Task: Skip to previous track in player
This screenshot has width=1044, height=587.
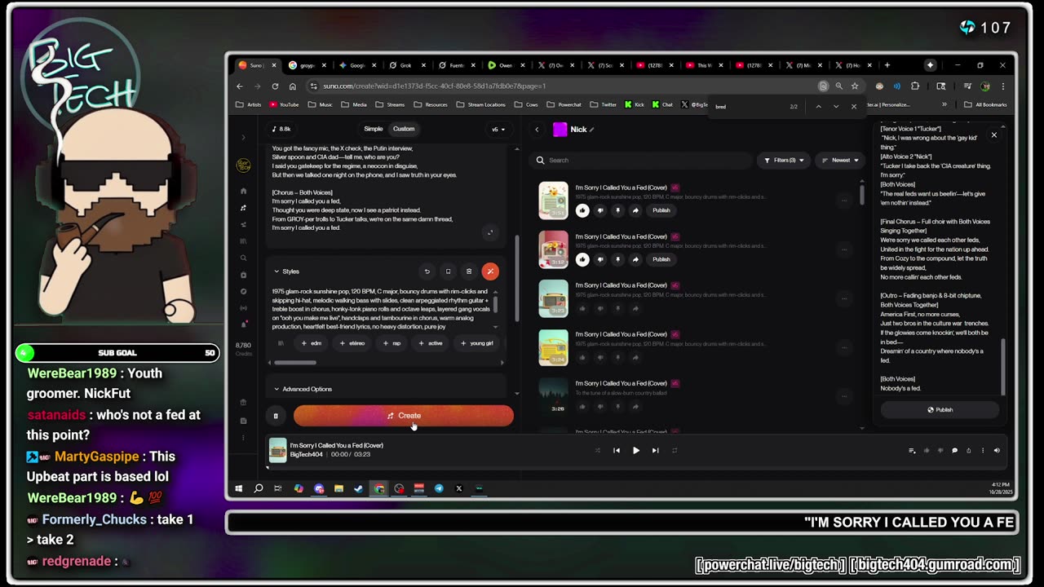Action: click(617, 450)
